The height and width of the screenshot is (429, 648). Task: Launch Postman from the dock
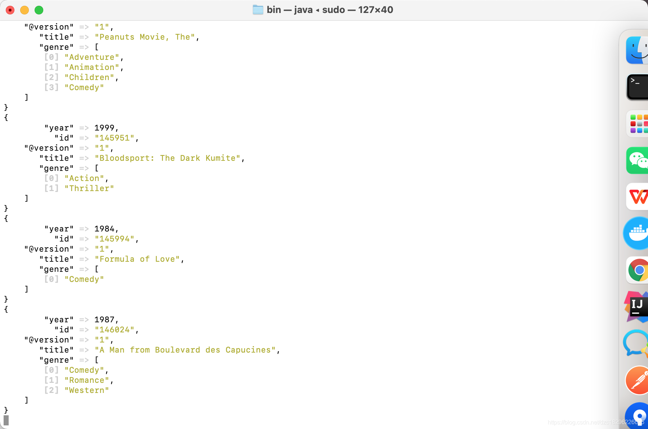[x=637, y=380]
